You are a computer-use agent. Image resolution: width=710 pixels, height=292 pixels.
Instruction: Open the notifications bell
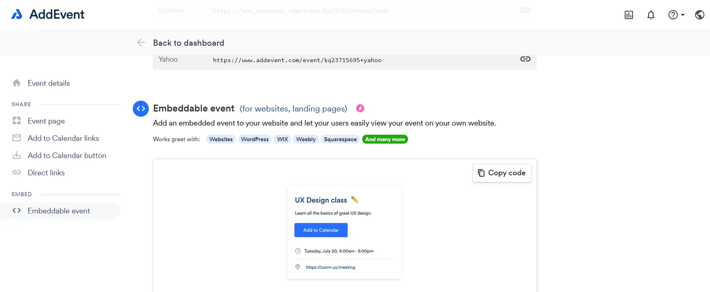tap(651, 15)
